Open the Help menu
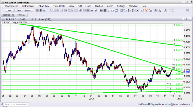 click(x=144, y=6)
